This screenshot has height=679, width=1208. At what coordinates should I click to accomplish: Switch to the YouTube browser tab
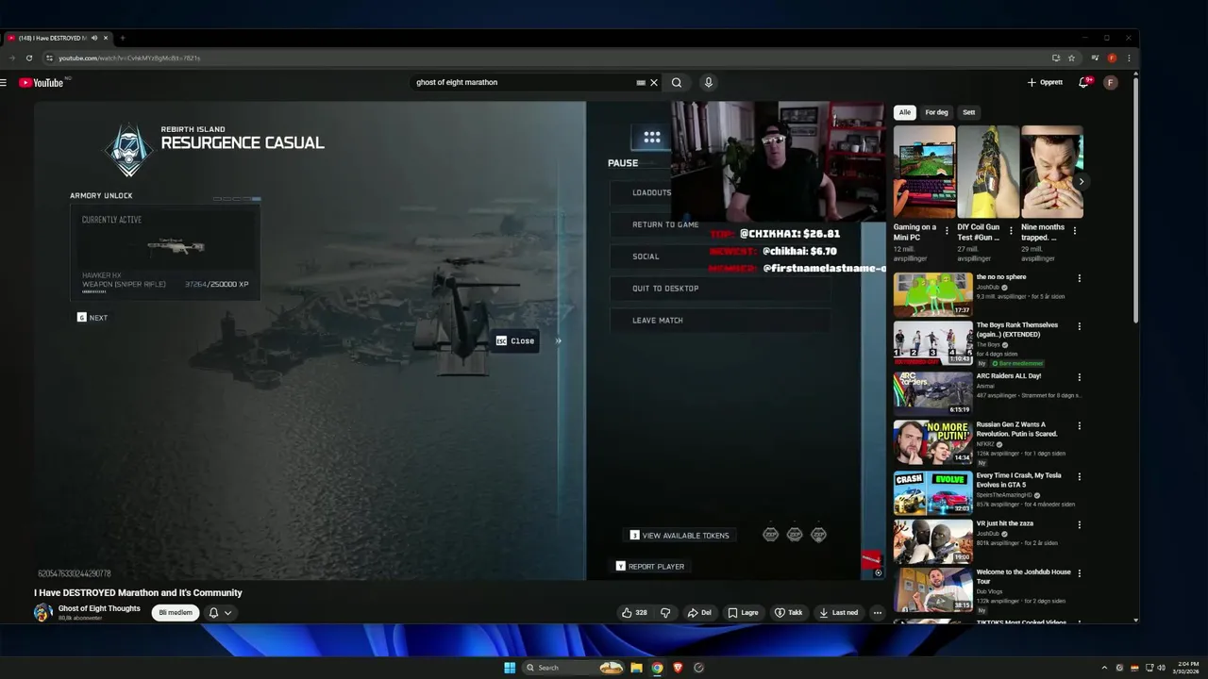pos(57,38)
